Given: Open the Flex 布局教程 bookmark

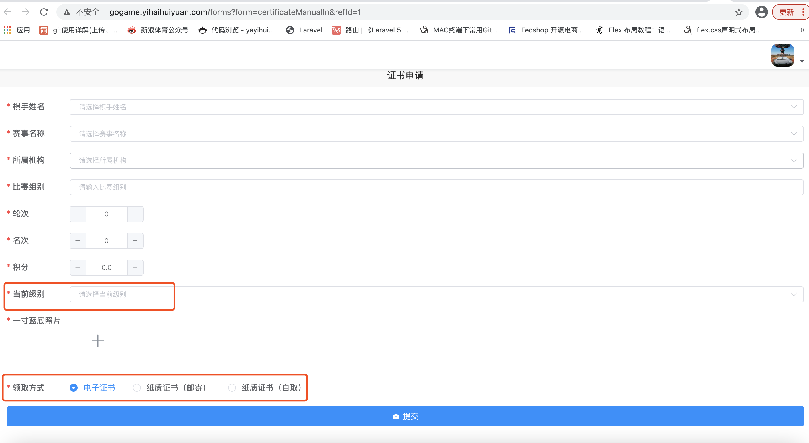Looking at the screenshot, I should pyautogui.click(x=633, y=30).
